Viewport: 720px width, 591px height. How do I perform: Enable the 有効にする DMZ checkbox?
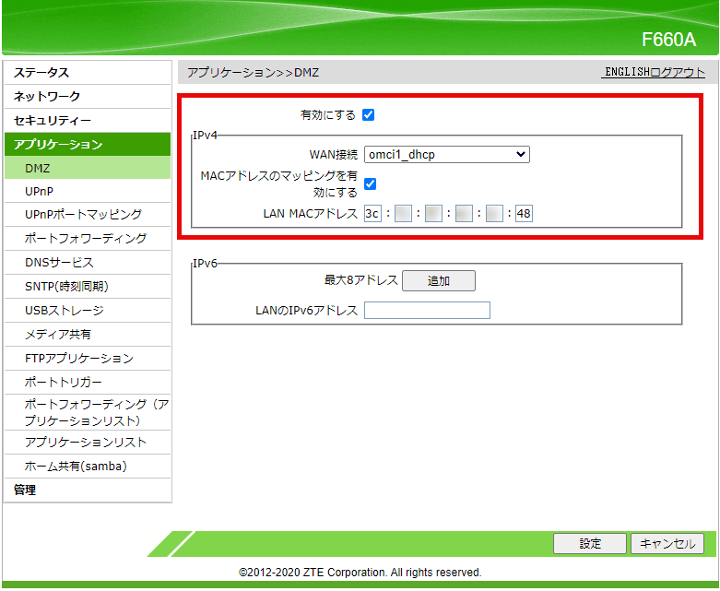click(x=368, y=115)
